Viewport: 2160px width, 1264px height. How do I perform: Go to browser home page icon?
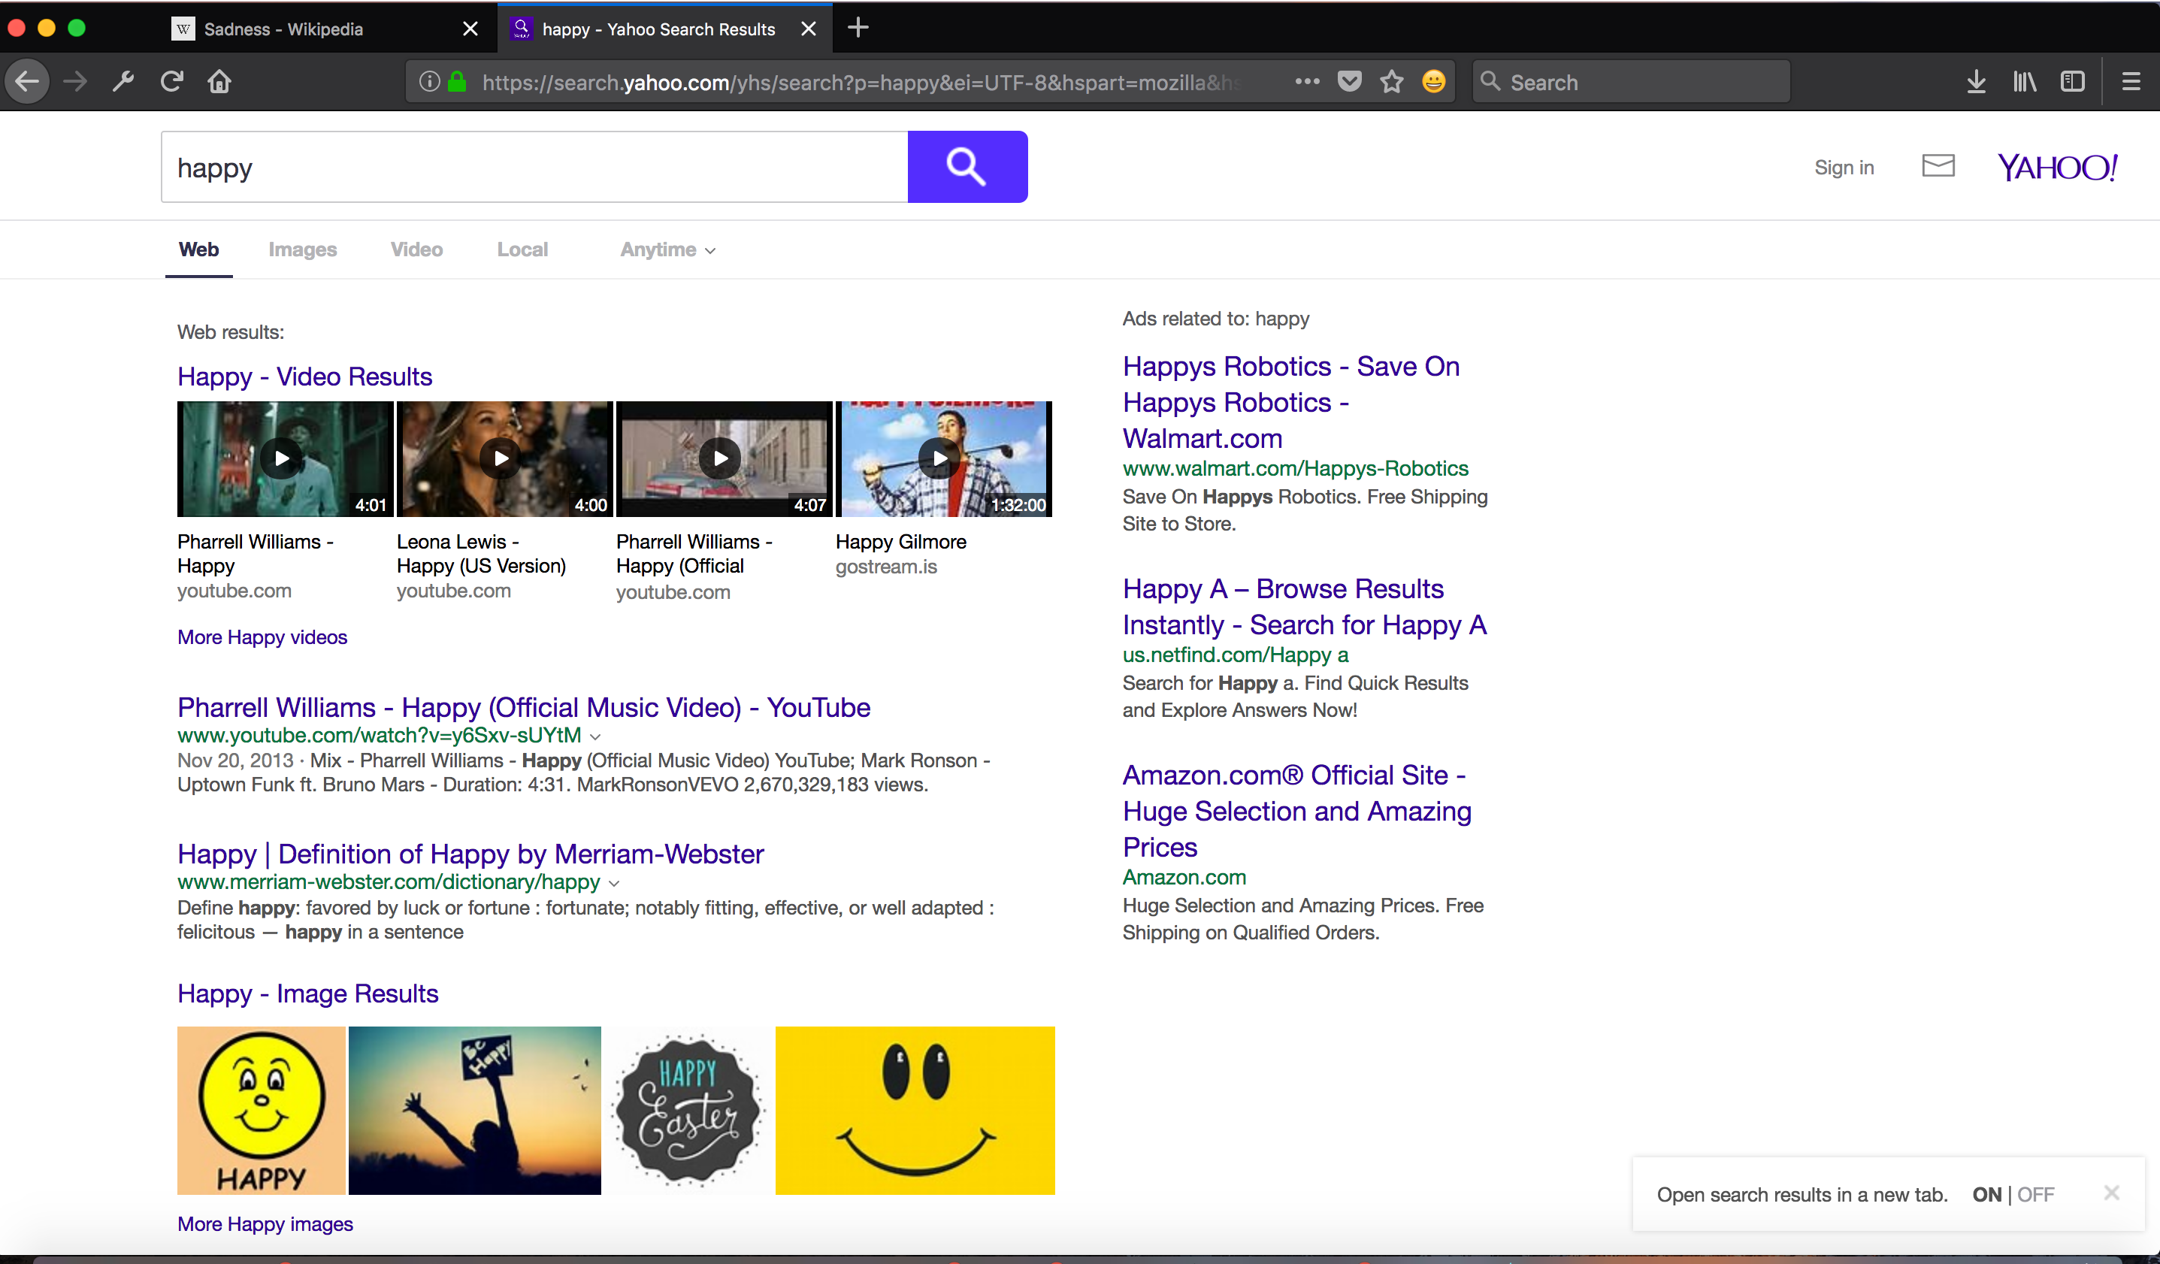click(219, 81)
